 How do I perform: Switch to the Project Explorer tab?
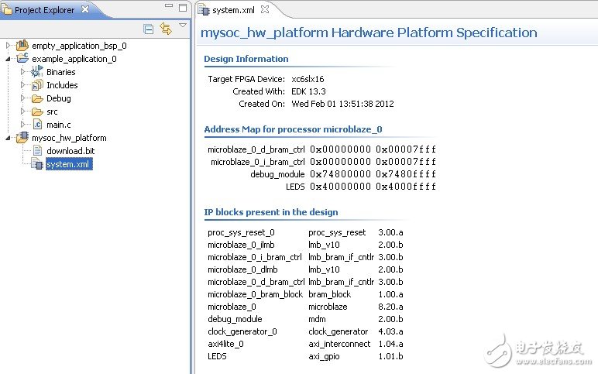tap(43, 10)
